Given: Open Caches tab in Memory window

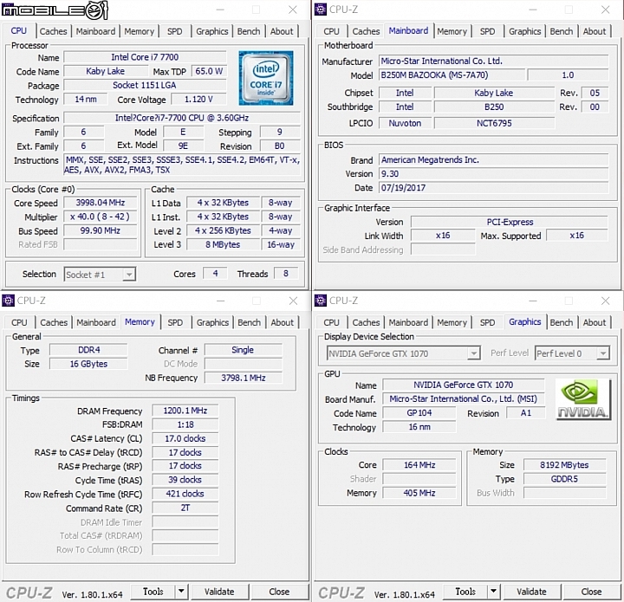Looking at the screenshot, I should pyautogui.click(x=54, y=322).
